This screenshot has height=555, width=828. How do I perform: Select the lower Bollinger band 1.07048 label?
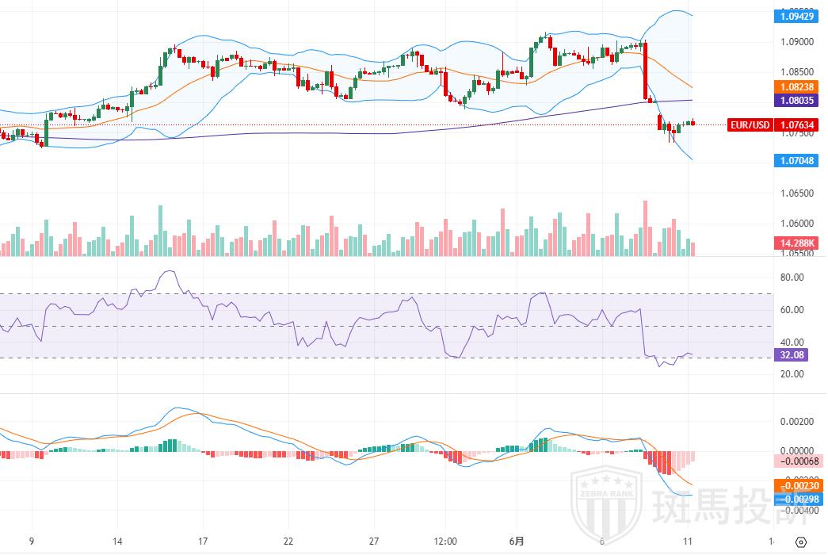tap(799, 160)
